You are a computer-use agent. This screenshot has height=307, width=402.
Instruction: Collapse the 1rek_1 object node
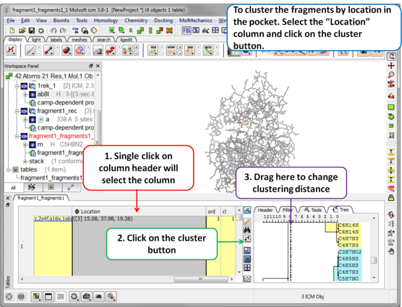tap(17, 86)
